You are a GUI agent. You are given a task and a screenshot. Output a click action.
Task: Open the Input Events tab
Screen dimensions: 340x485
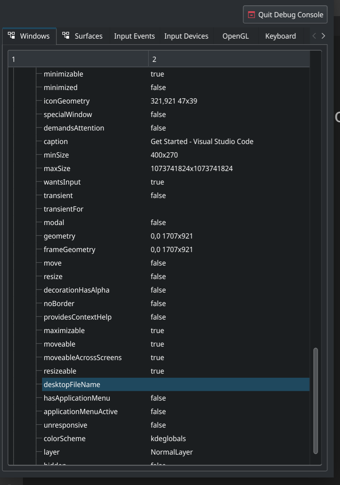tap(134, 36)
